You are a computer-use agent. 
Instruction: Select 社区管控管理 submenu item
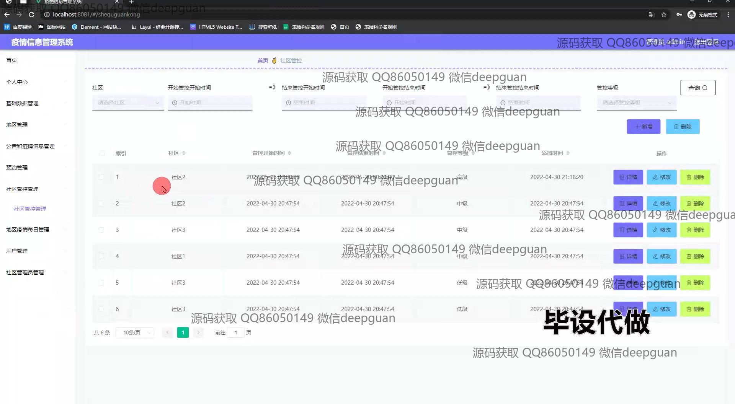pos(30,209)
